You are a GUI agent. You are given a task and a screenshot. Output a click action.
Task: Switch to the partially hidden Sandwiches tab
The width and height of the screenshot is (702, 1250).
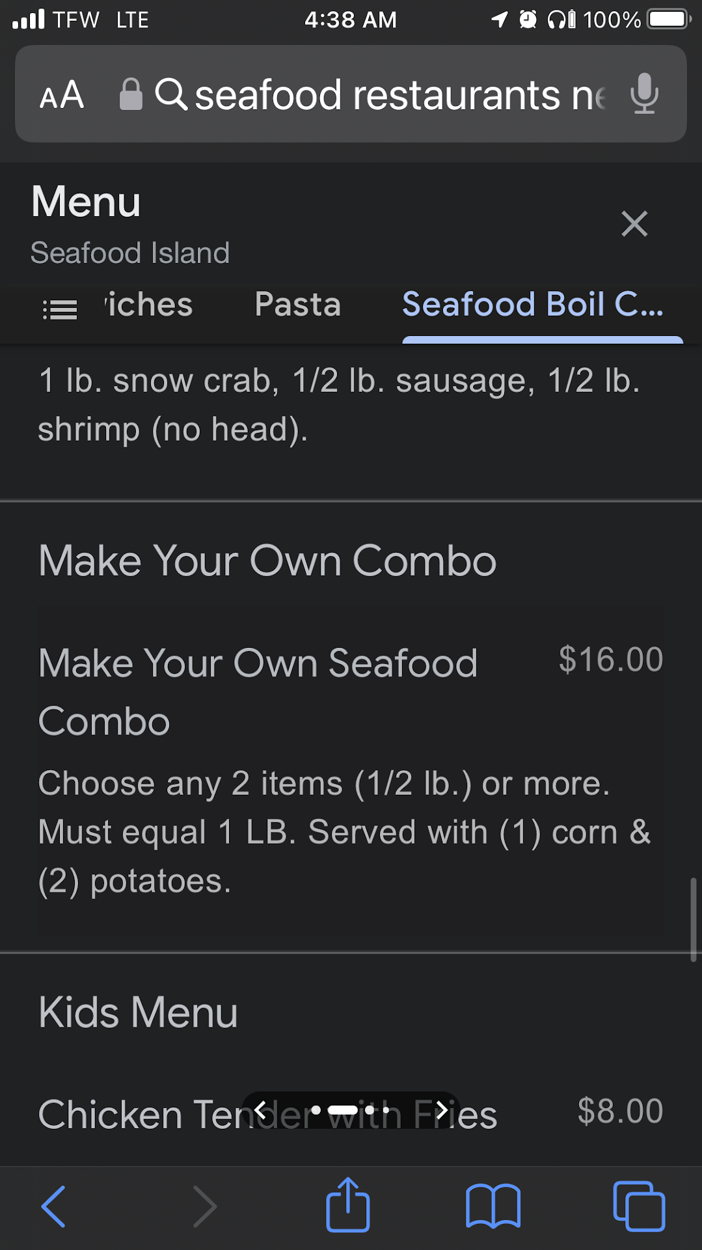[x=150, y=305]
